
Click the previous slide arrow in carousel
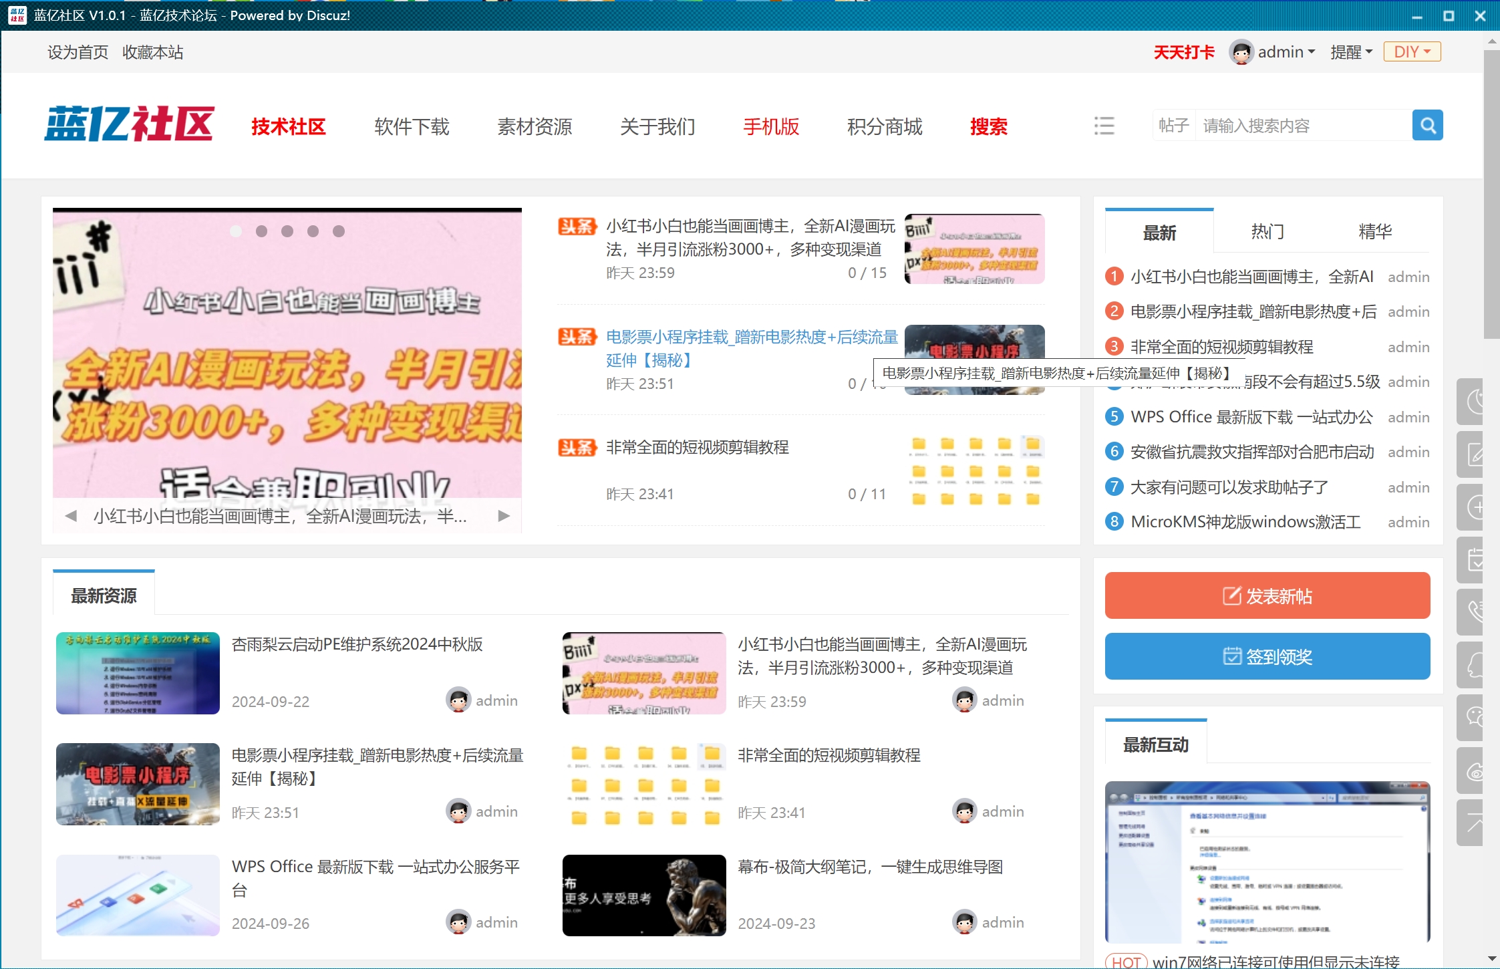click(71, 516)
